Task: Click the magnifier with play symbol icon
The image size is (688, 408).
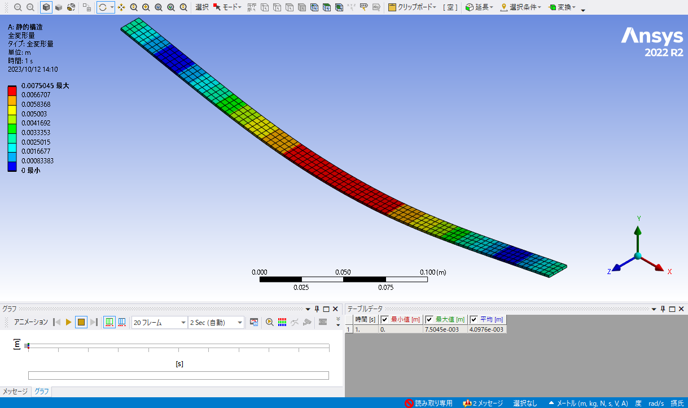Action: click(x=270, y=322)
